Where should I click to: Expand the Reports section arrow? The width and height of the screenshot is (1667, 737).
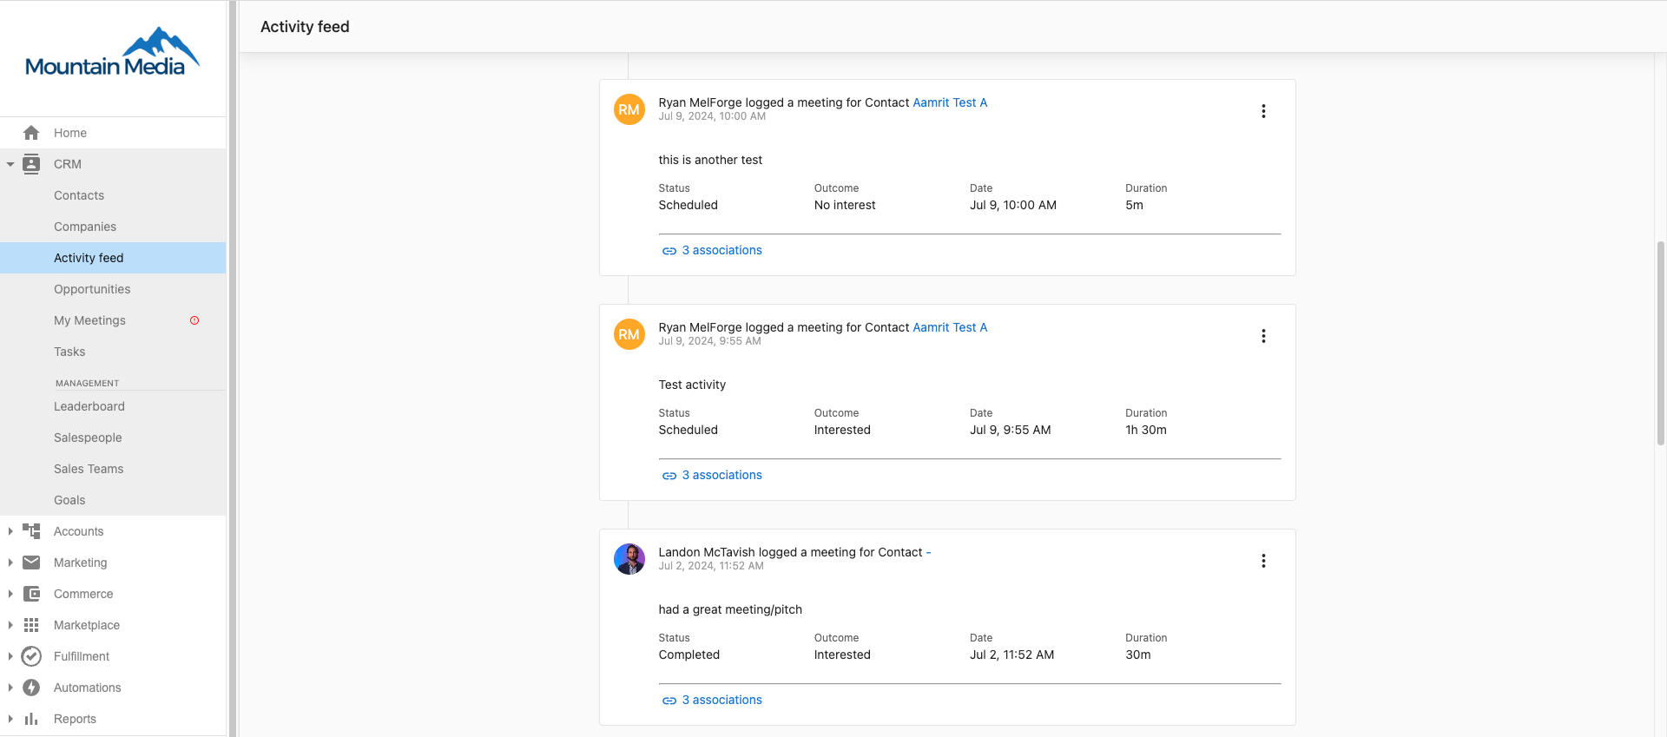tap(10, 719)
